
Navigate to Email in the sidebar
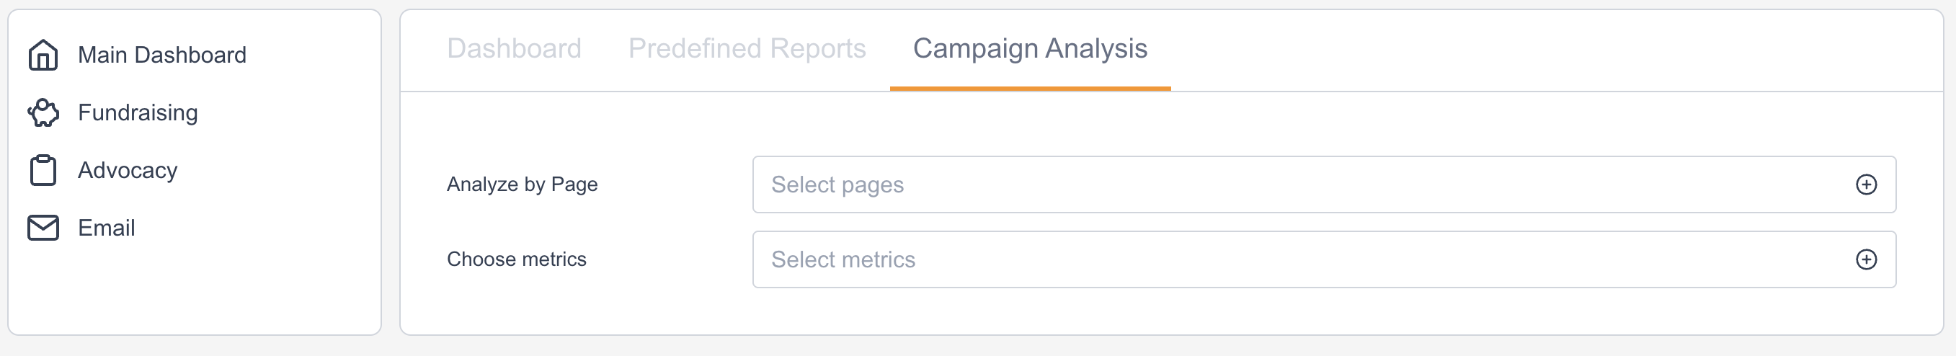[107, 228]
